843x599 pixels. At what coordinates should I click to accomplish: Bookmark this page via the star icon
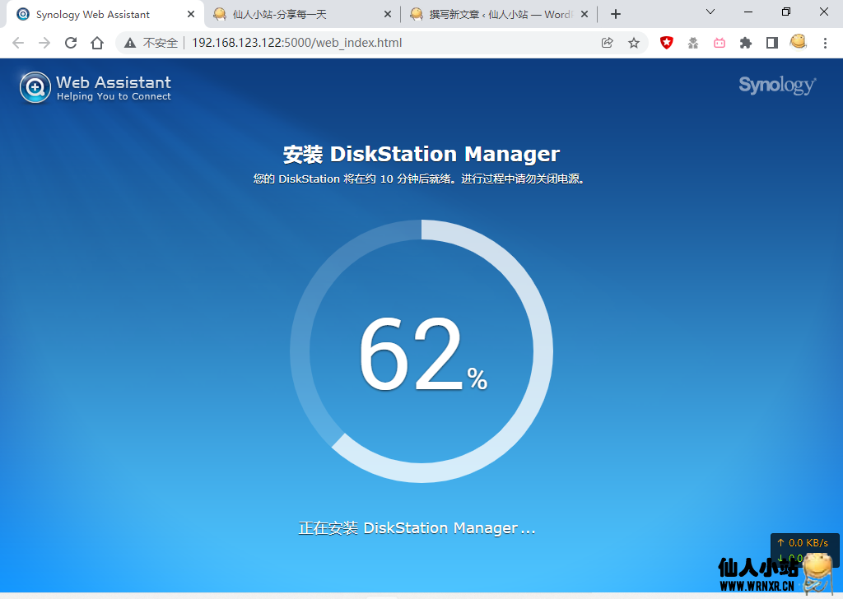[634, 42]
